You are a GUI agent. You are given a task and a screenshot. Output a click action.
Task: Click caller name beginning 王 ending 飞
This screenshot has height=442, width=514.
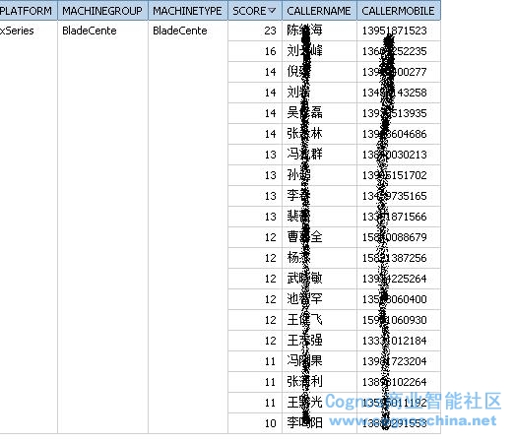[304, 320]
